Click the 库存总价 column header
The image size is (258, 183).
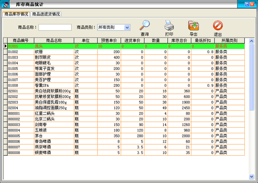179,40
